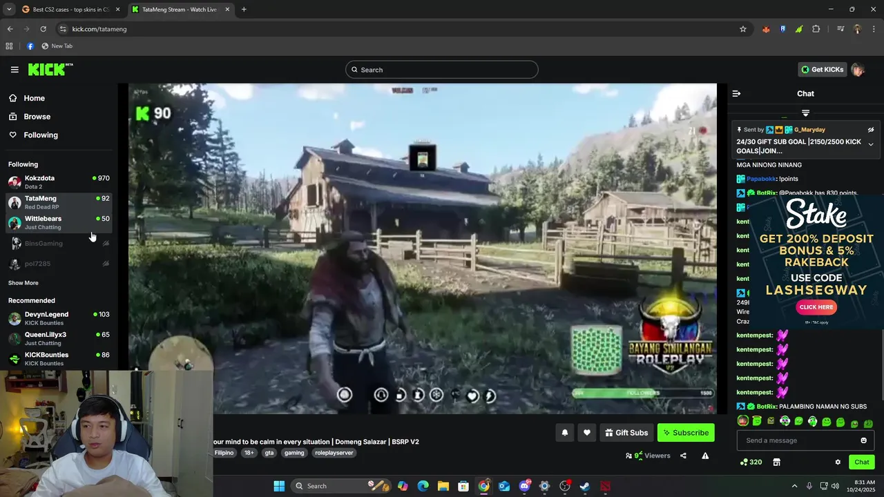This screenshot has height=497, width=884.
Task: Open QueenLillyx3 recommended channel
Action: point(59,338)
